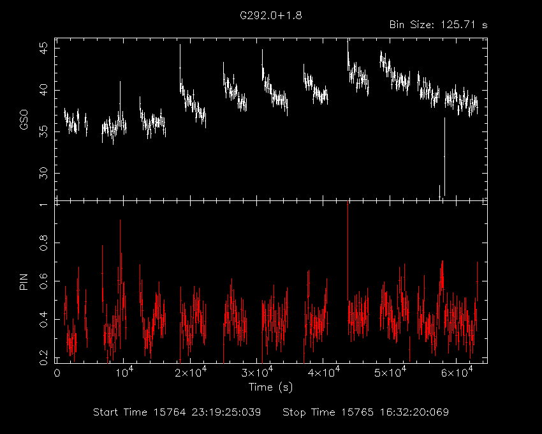The width and height of the screenshot is (542, 434).
Task: Click the 35 tick label on GSO axis
Action: [x=44, y=131]
